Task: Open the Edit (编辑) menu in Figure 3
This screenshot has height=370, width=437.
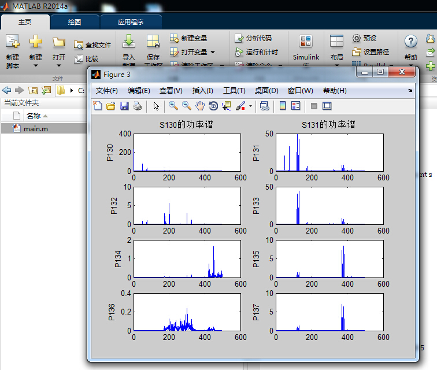Action: coord(139,91)
